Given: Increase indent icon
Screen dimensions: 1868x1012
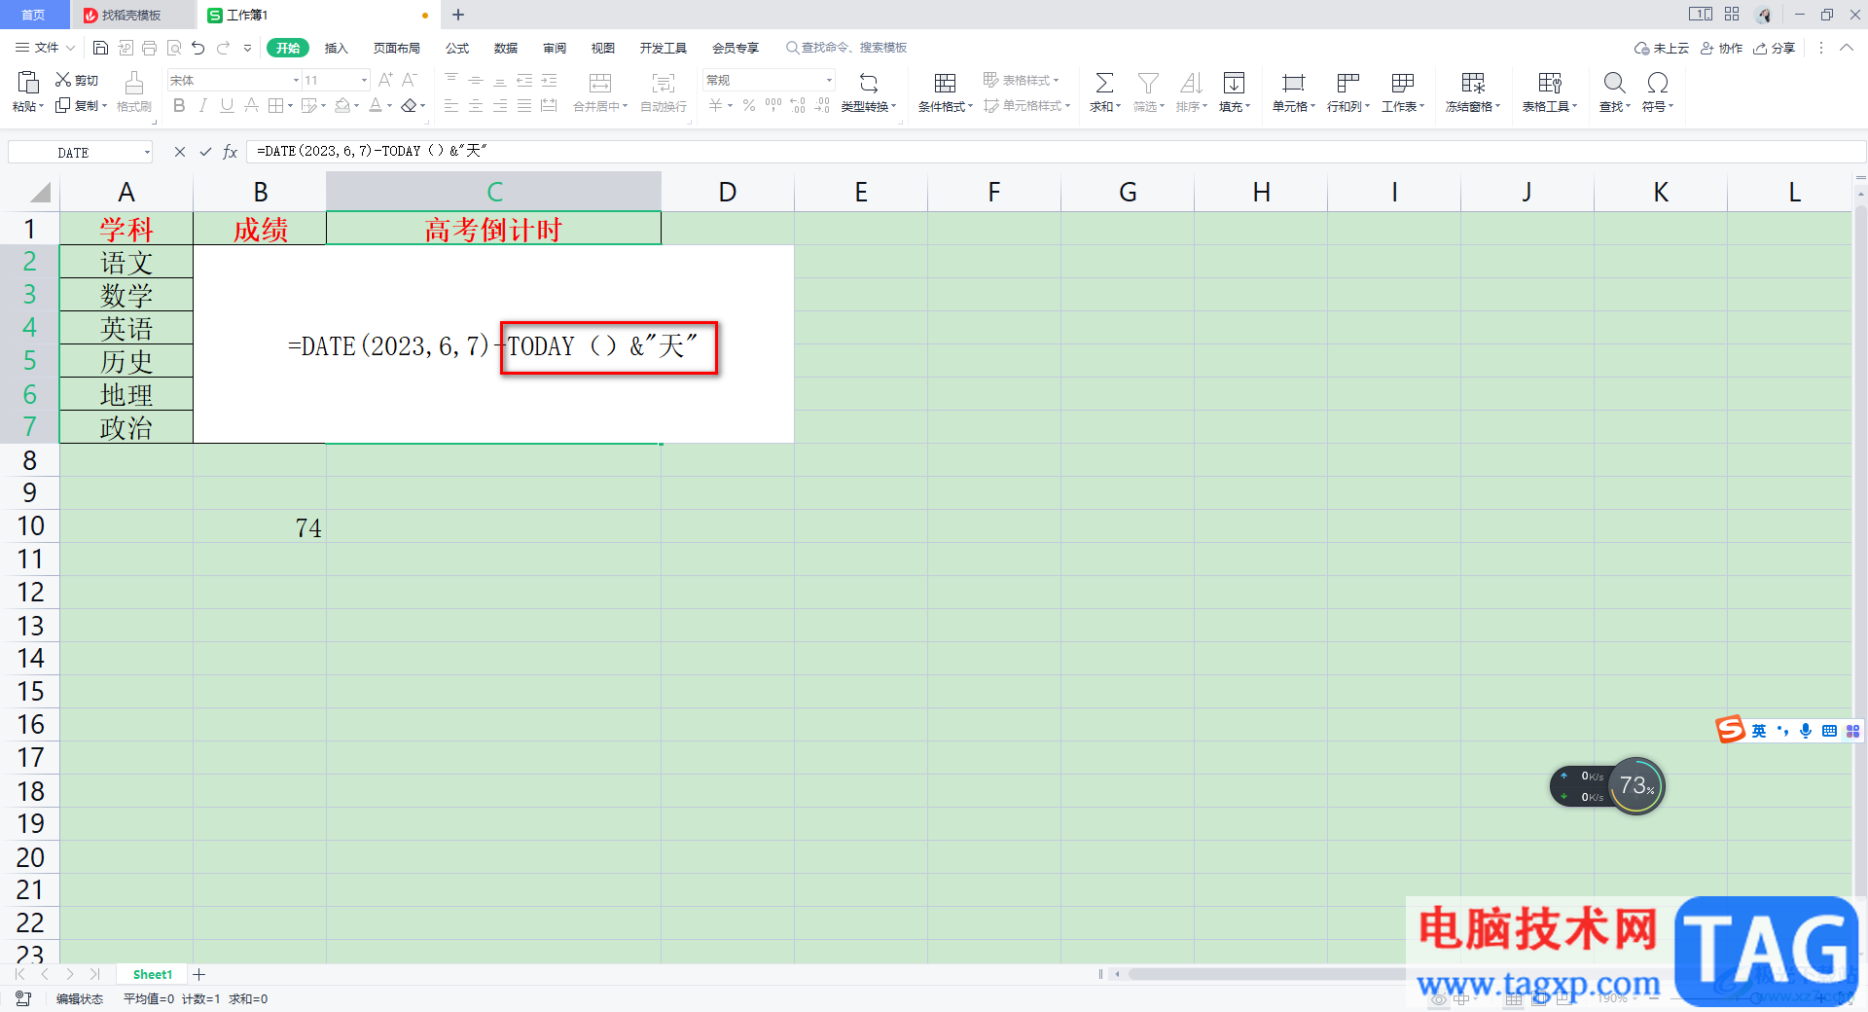Looking at the screenshot, I should pos(549,80).
